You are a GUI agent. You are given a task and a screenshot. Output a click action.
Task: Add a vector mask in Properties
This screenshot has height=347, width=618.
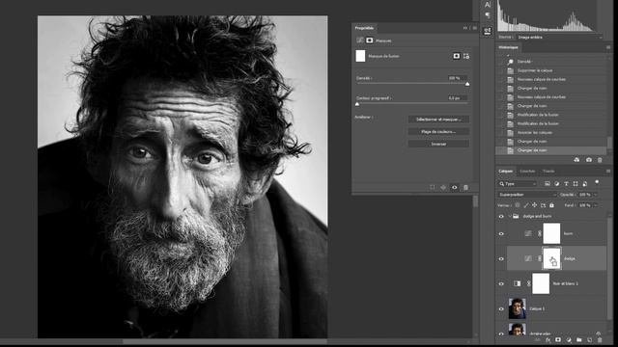click(x=466, y=56)
